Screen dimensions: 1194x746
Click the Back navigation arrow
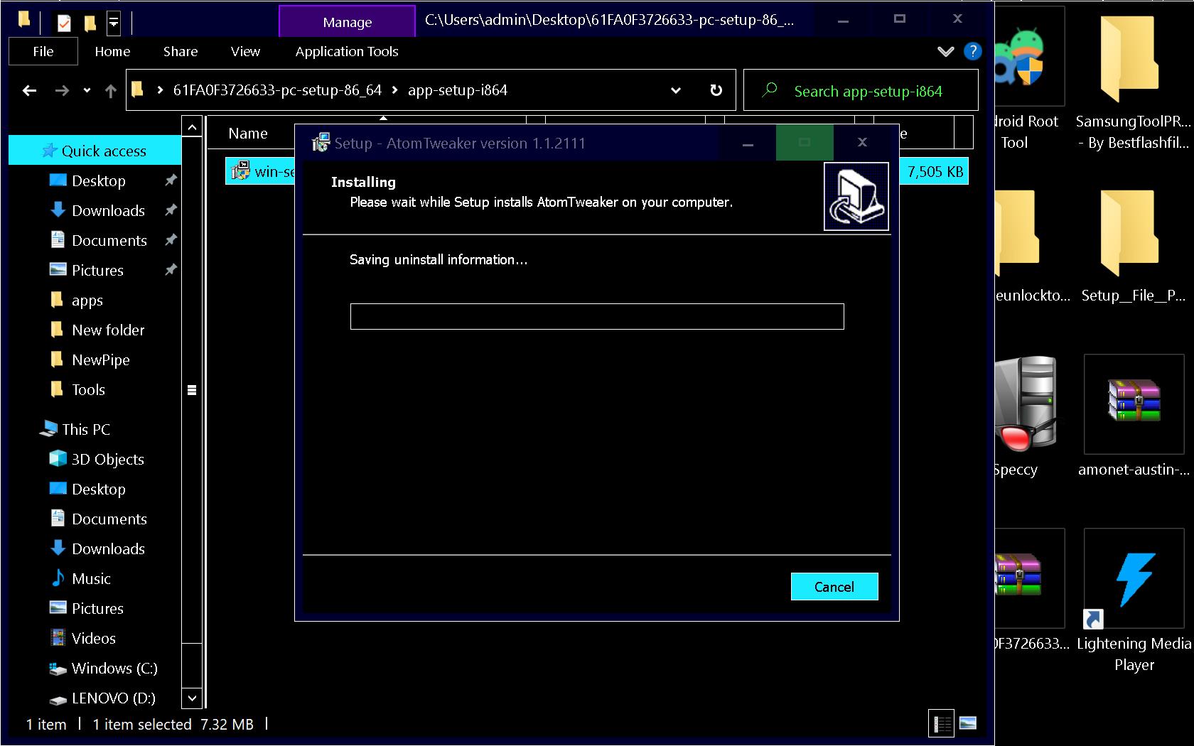click(29, 90)
